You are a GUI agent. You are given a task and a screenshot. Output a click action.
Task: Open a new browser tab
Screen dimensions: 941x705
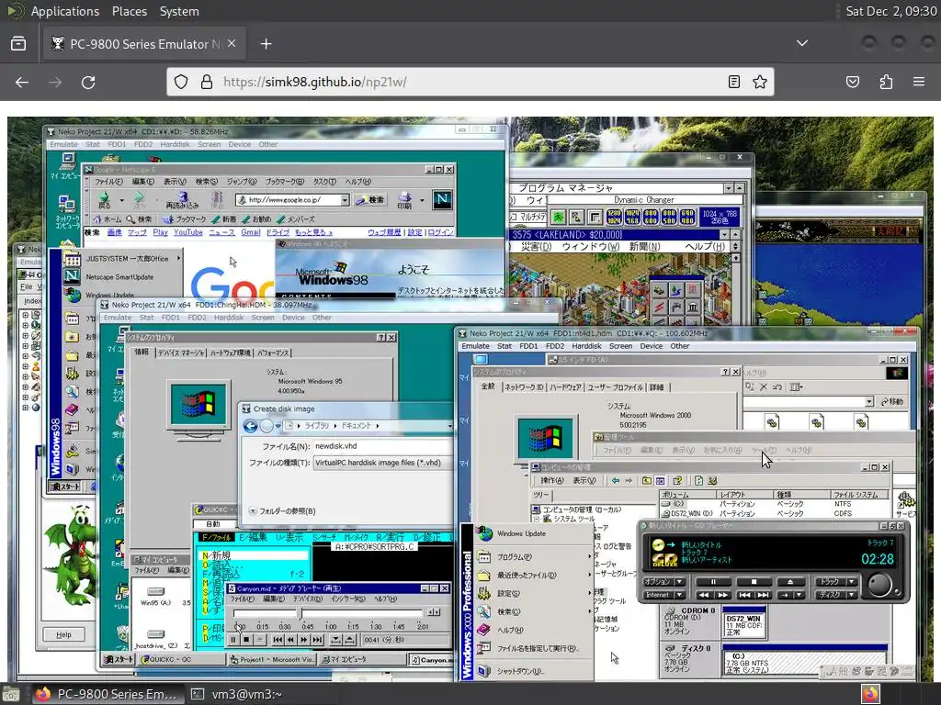click(266, 44)
